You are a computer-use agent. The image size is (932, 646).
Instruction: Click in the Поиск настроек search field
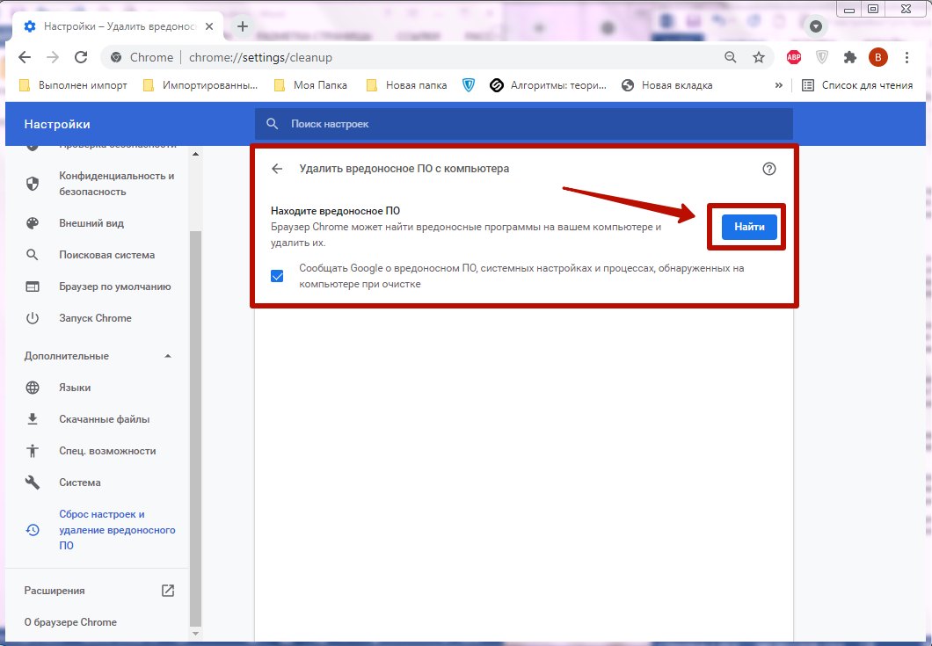[x=528, y=124]
